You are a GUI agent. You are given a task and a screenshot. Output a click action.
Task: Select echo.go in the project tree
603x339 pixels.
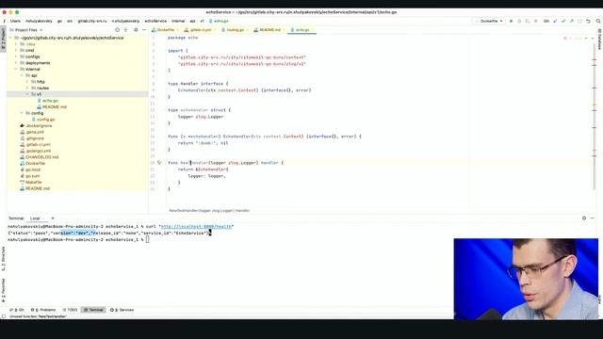pyautogui.click(x=50, y=101)
